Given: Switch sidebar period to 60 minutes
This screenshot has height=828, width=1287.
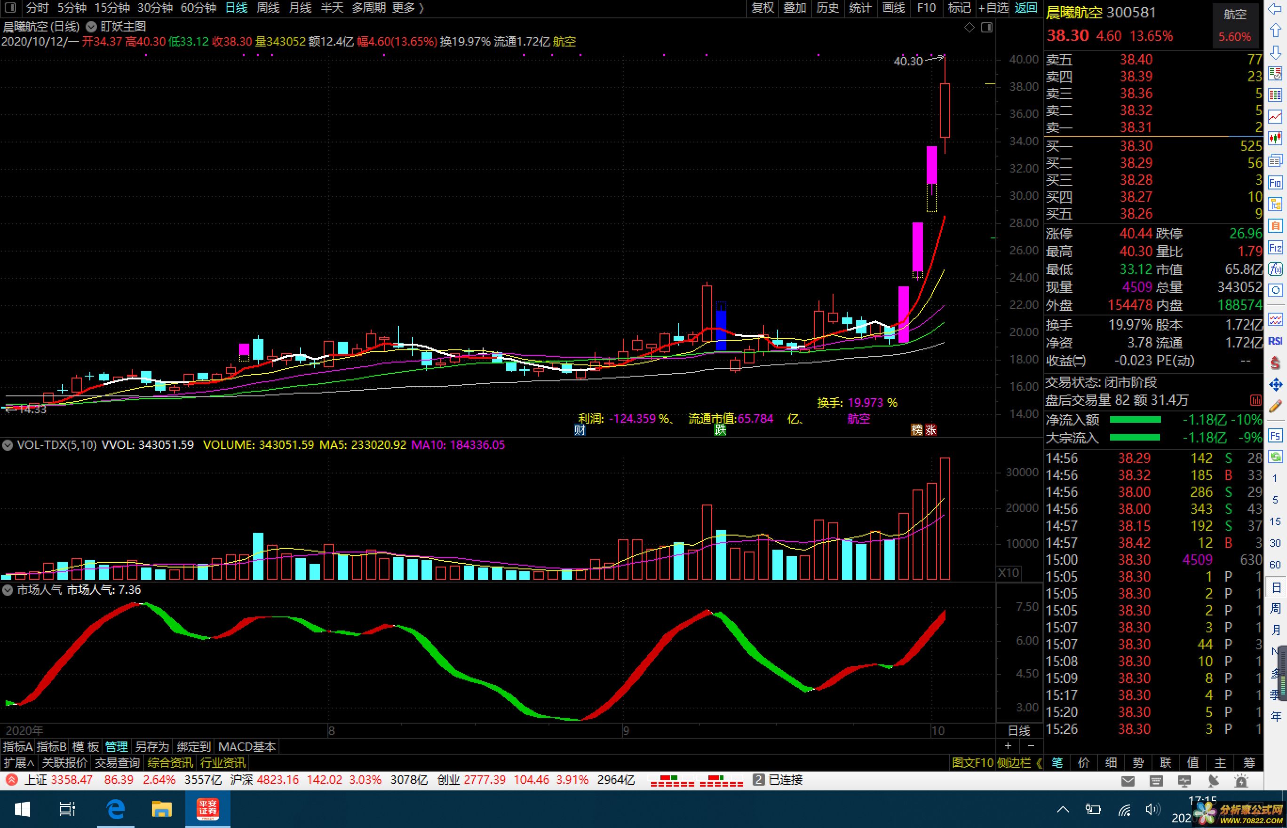Looking at the screenshot, I should tap(1275, 565).
